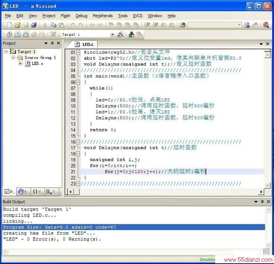This screenshot has width=274, height=264.
Task: Click the Copy icon in the toolbar
Action: point(53,25)
